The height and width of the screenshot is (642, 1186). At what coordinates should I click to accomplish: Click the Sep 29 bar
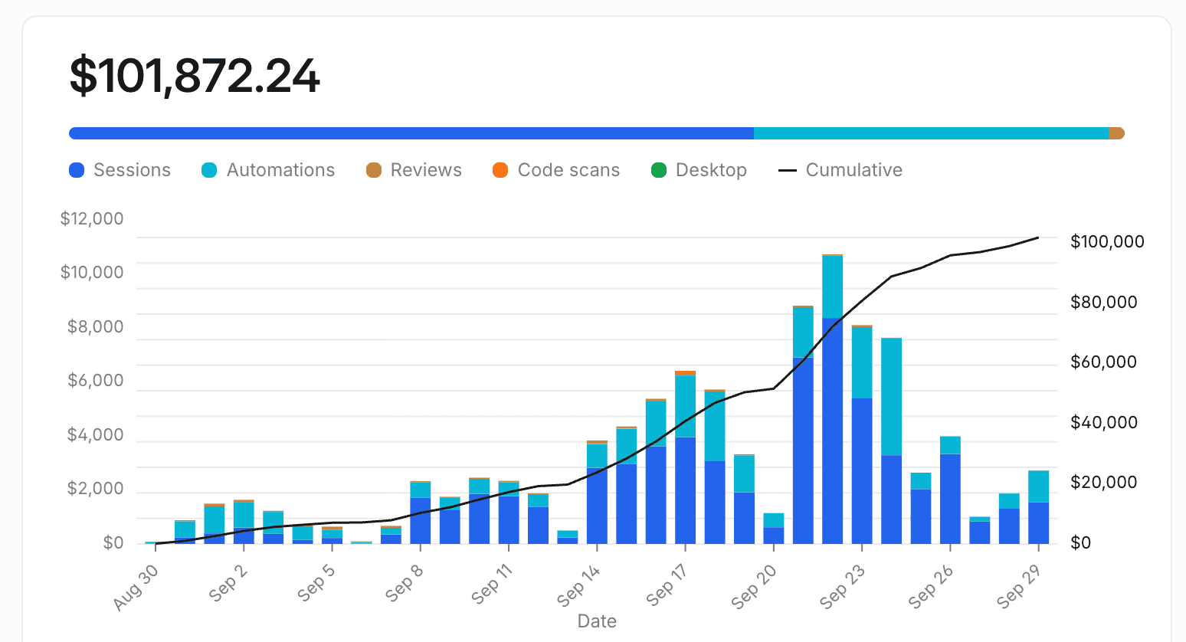[1039, 507]
